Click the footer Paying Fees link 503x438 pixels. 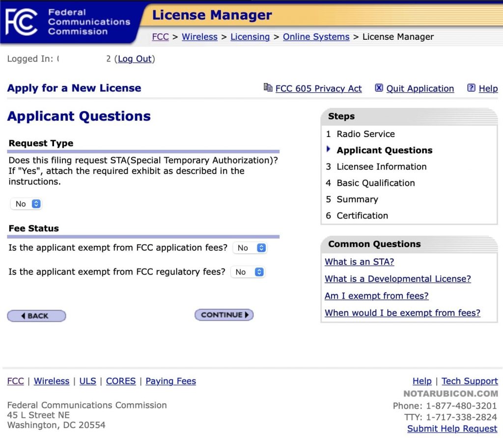tap(170, 381)
